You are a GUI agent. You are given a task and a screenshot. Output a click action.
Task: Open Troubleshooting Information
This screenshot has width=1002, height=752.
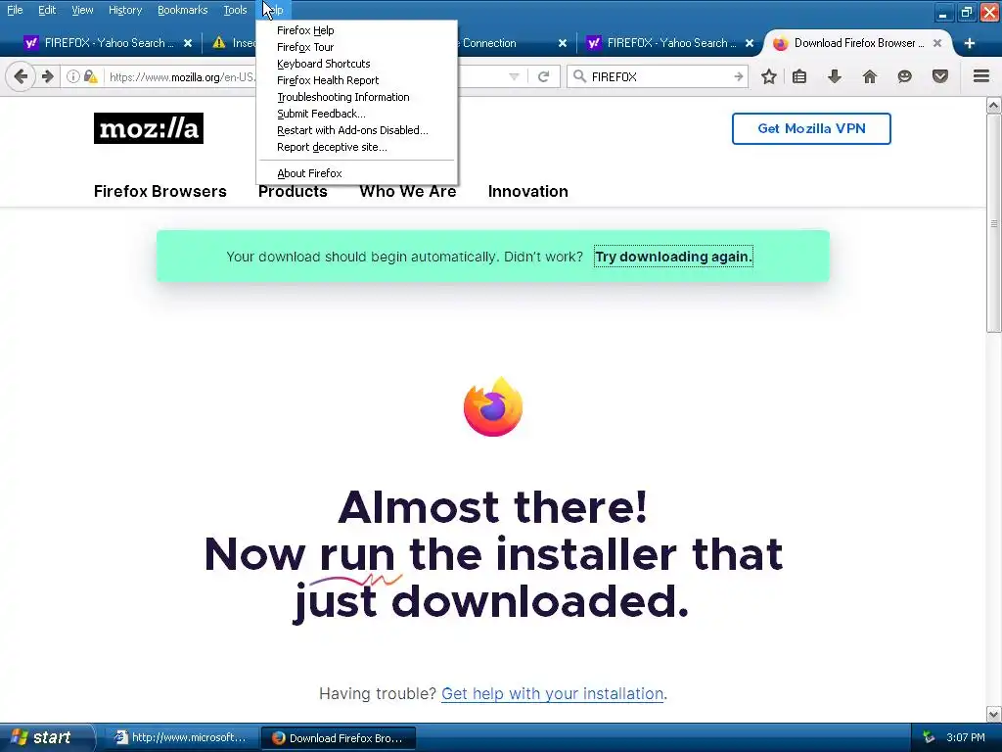point(356,97)
